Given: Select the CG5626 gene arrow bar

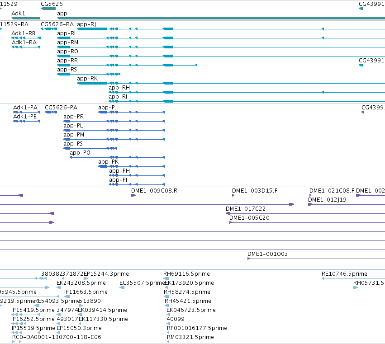Looking at the screenshot, I should tap(48, 9).
